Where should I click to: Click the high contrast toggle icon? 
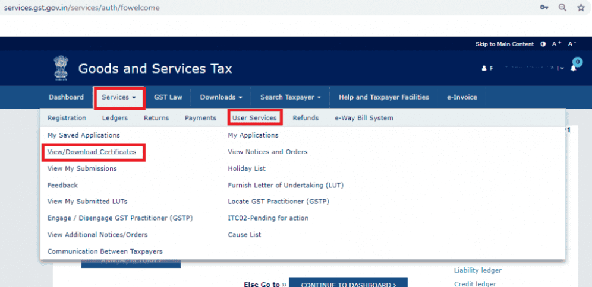543,44
